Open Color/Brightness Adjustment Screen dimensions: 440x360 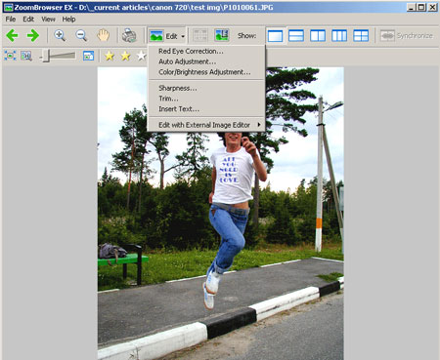pyautogui.click(x=206, y=72)
